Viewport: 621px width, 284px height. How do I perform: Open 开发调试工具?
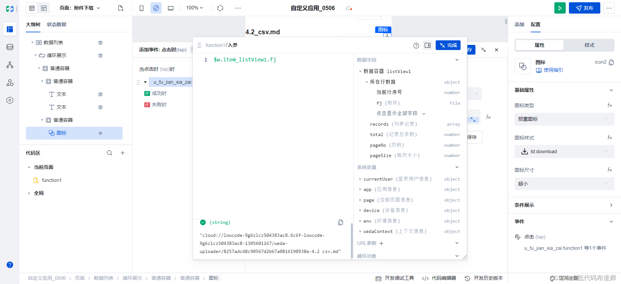(x=395, y=278)
